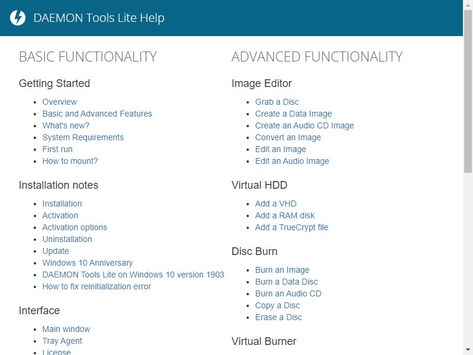
Task: Open Burn an Audio CD link
Action: [288, 293]
